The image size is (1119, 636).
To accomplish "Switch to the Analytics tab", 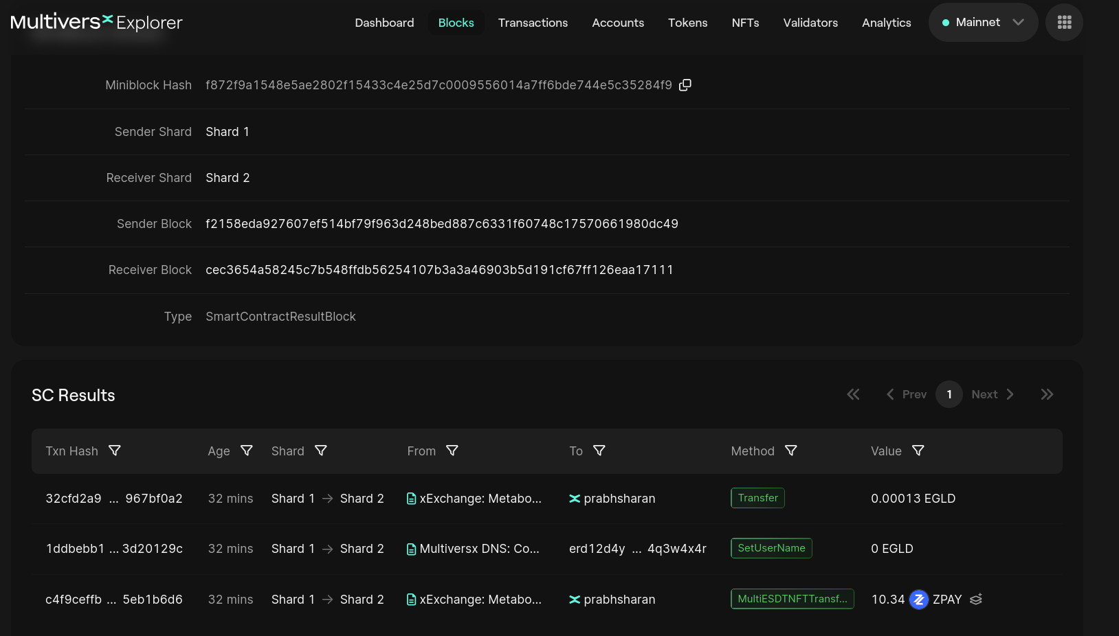I will point(886,23).
